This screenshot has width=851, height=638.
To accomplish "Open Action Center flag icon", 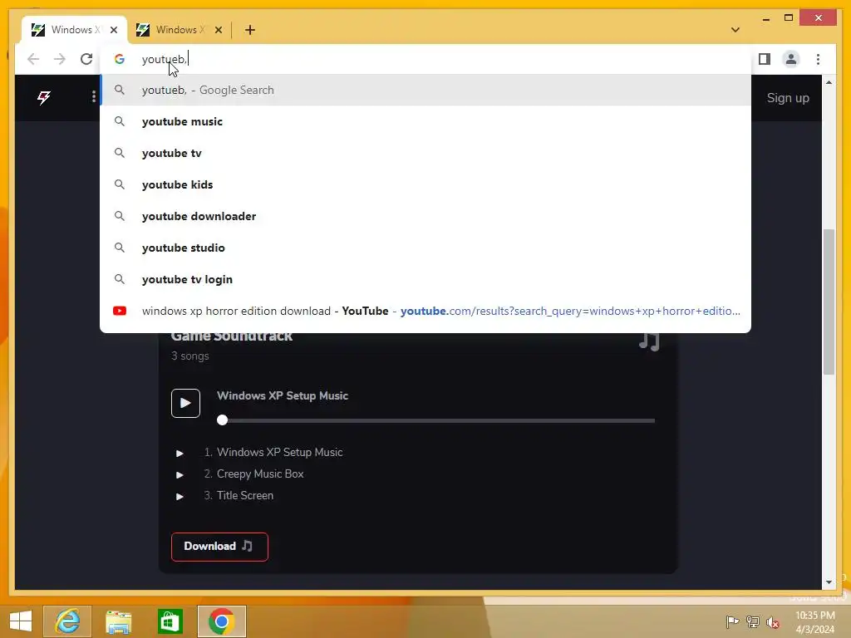I will point(732,622).
